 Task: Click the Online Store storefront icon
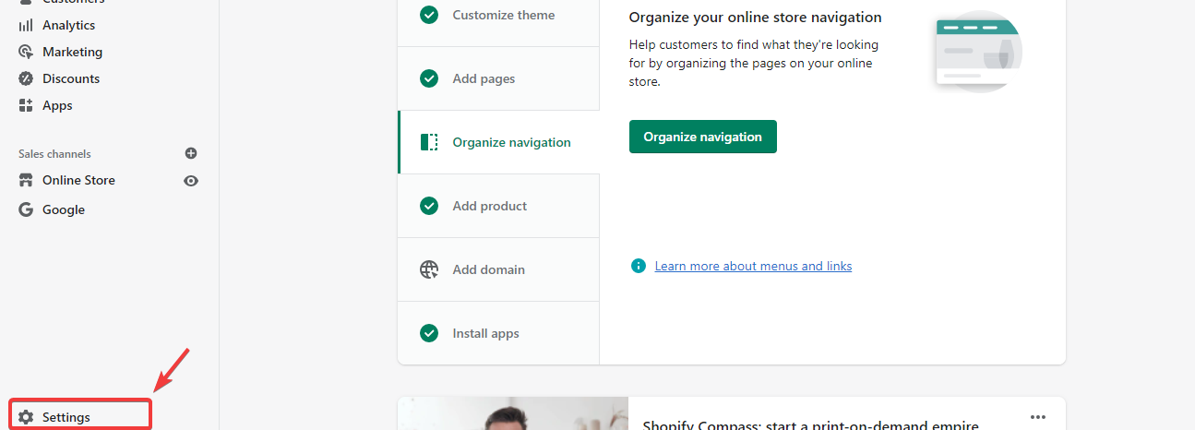click(26, 180)
